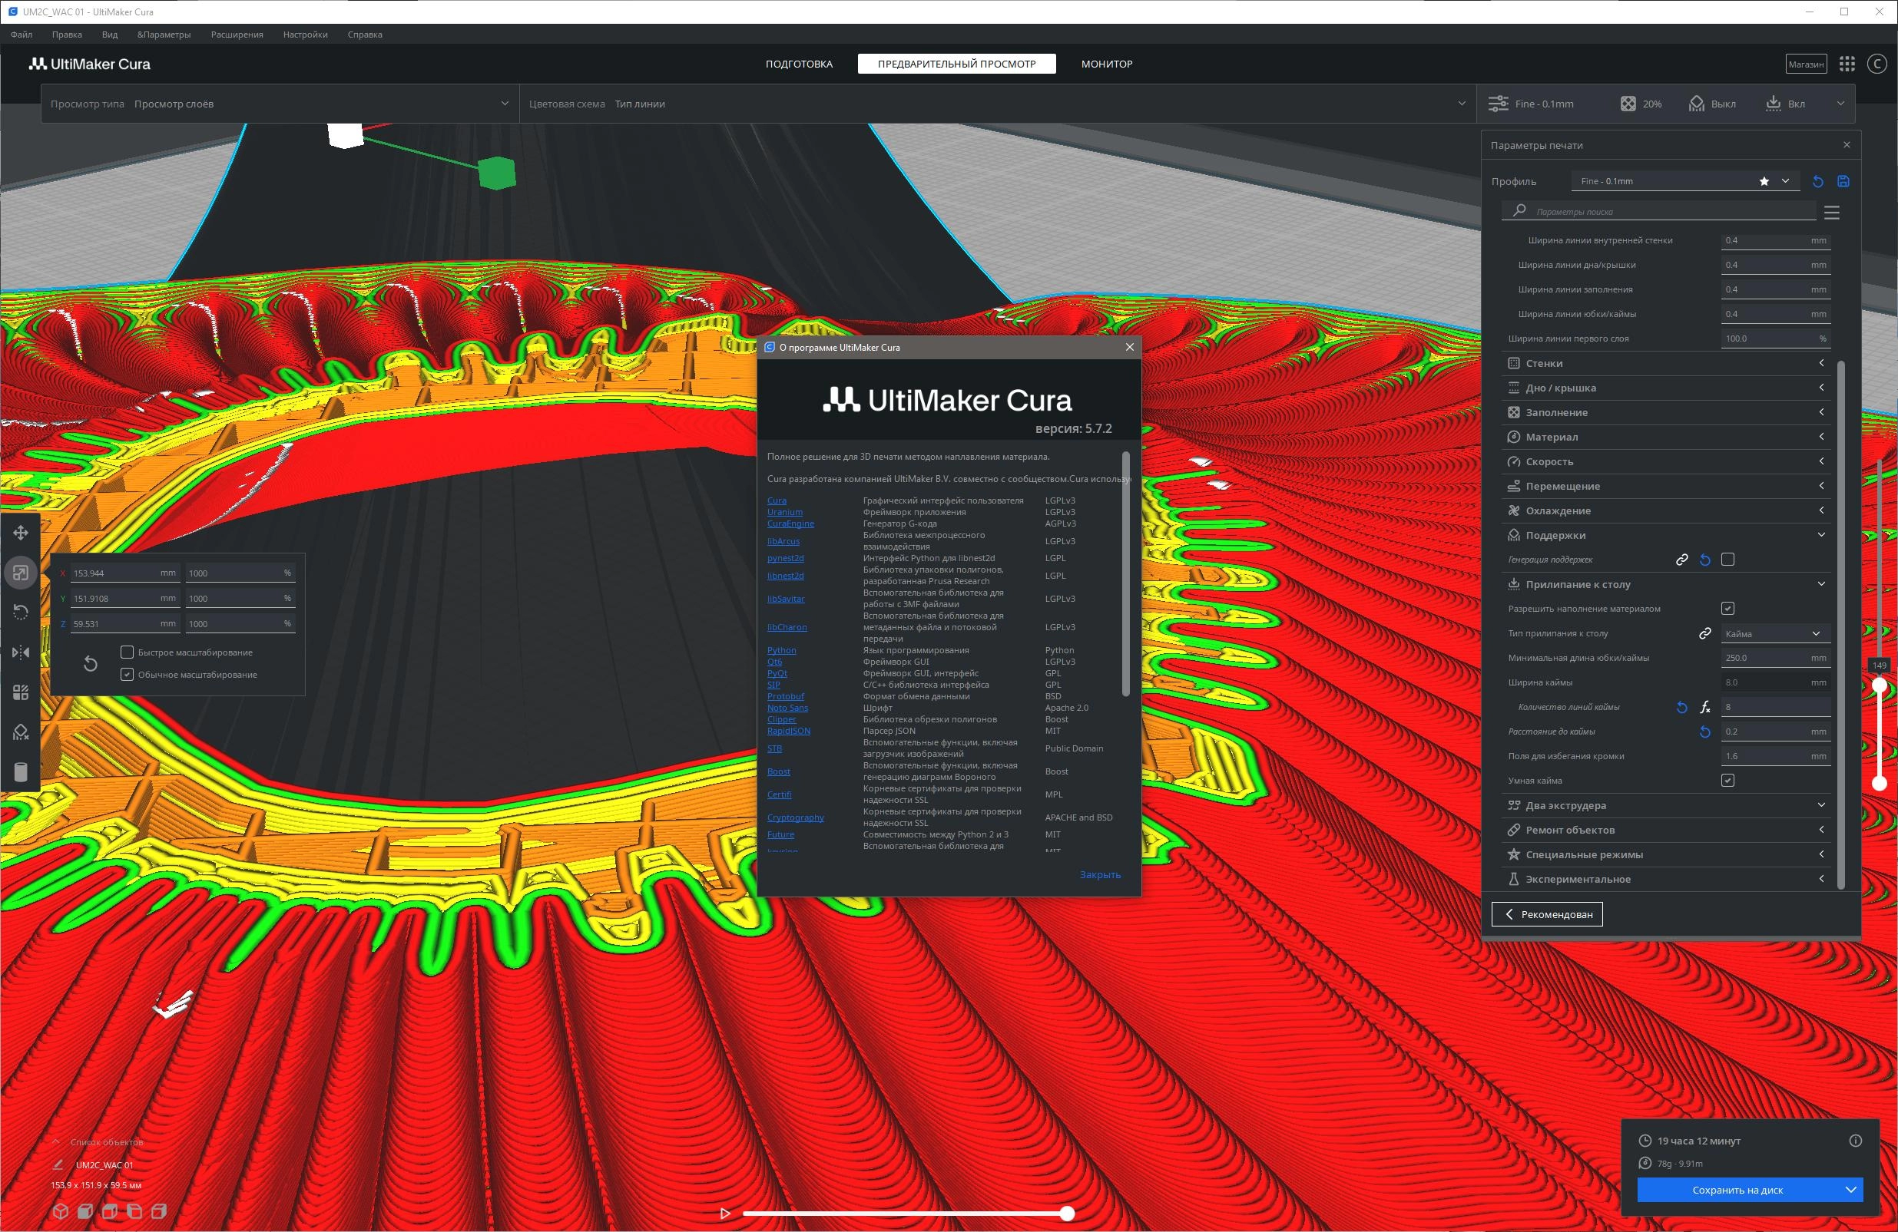The width and height of the screenshot is (1898, 1232).
Task: Reset the scale values with the reset arrow
Action: (90, 663)
